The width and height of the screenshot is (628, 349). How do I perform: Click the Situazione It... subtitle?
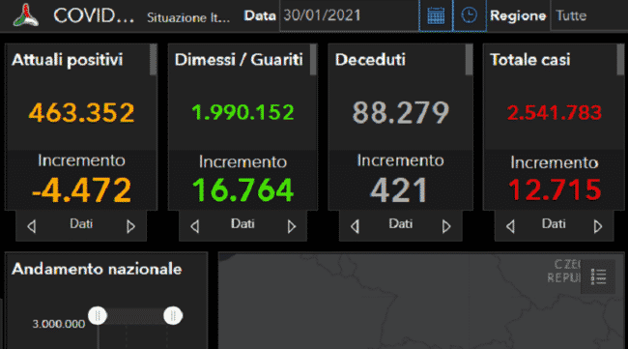188,17
